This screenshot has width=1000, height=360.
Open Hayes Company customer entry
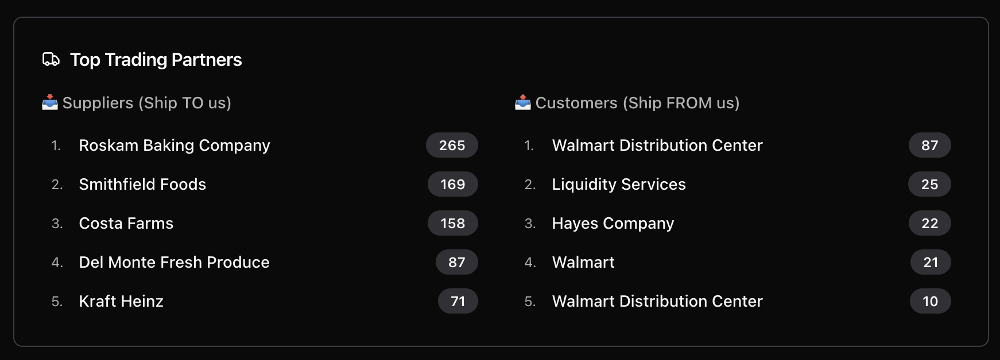click(x=613, y=224)
